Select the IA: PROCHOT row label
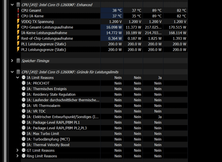The image size is (222, 162). [x=38, y=83]
